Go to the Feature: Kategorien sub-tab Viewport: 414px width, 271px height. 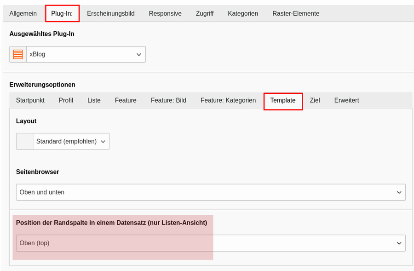(228, 100)
